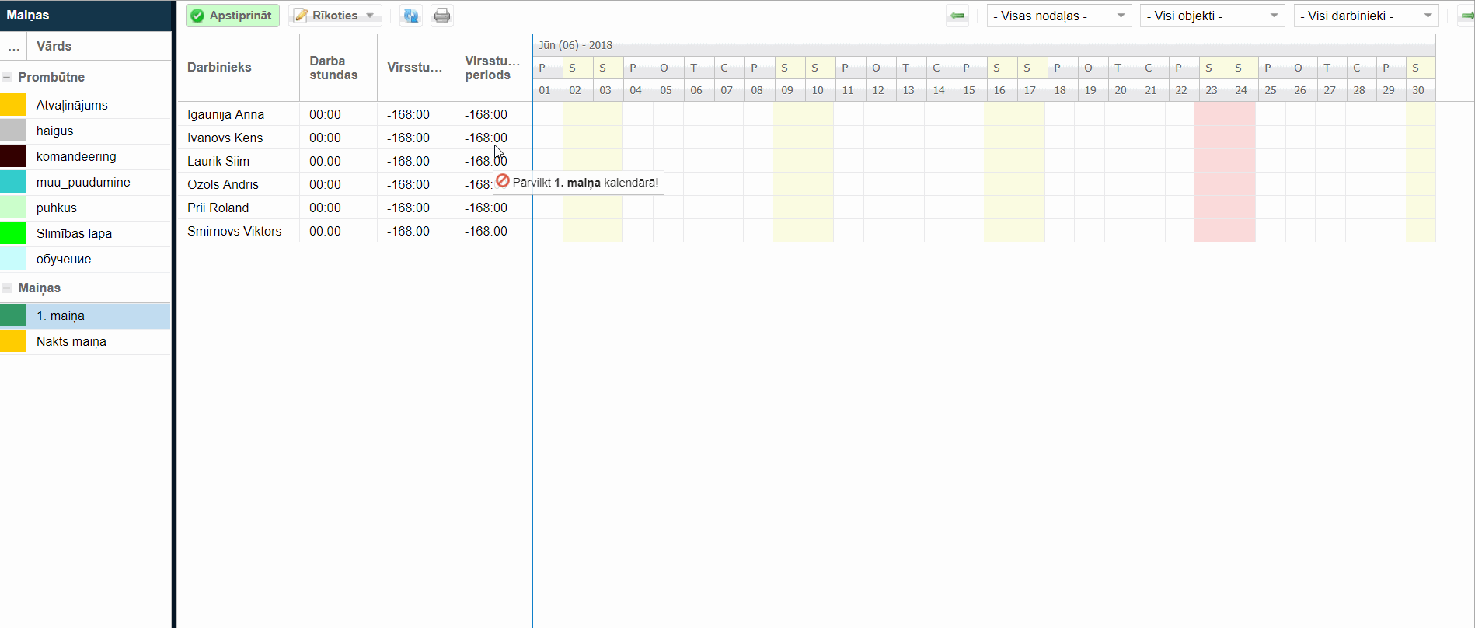Open the Visi darbinieki employee filter

(x=1365, y=16)
